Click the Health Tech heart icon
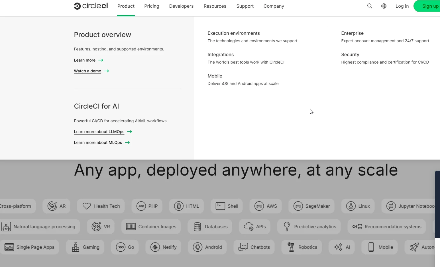Screen dimensions: 440x267 pos(87,206)
